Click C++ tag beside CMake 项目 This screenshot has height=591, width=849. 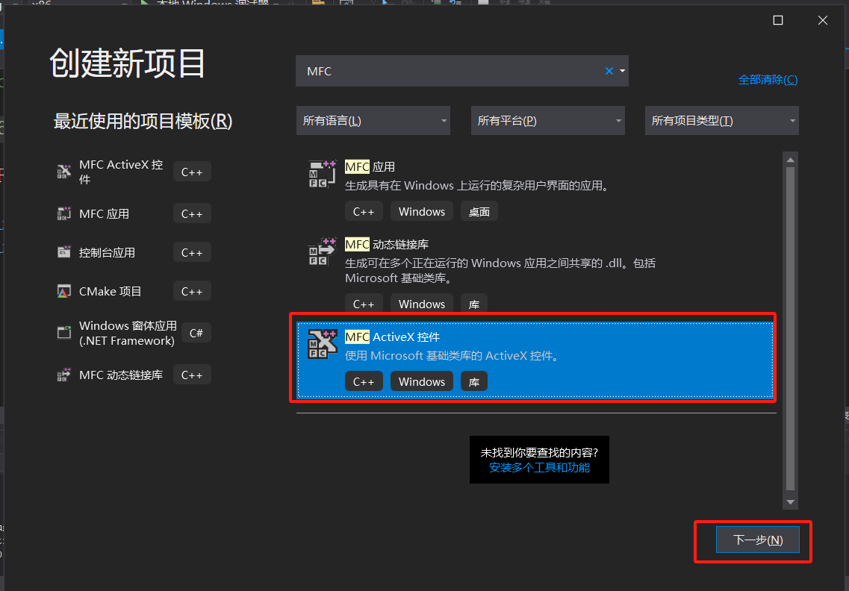tap(192, 291)
